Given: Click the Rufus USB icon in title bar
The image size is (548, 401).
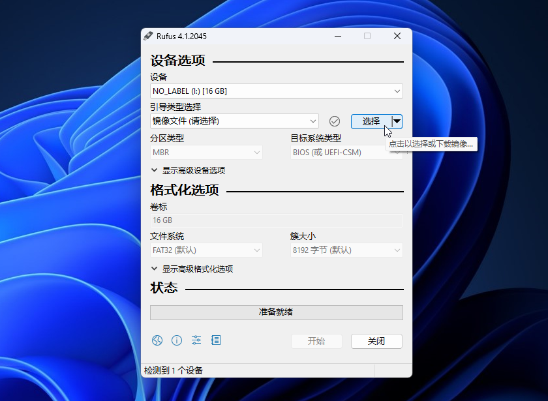Looking at the screenshot, I should tap(148, 36).
